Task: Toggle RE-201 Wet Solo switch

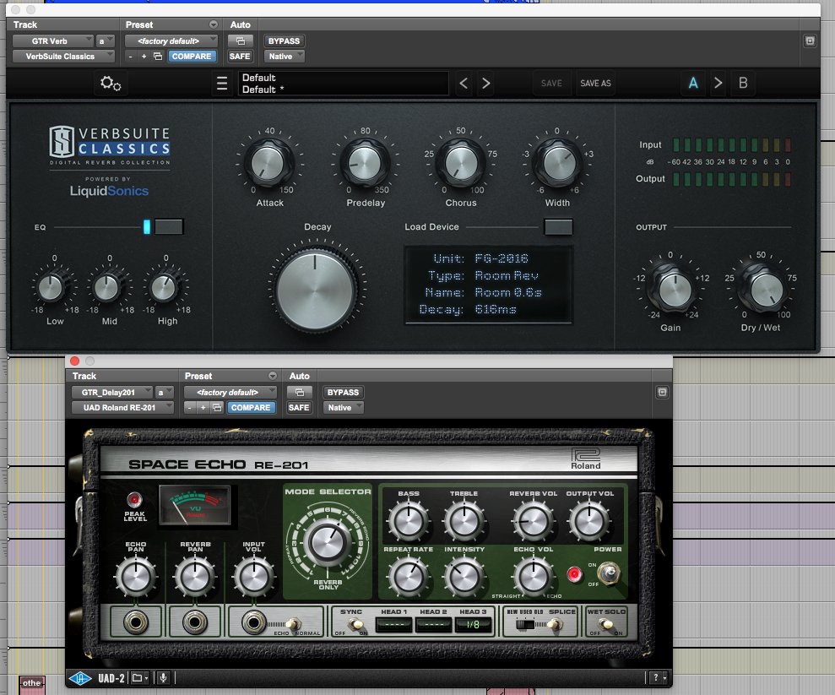Action: point(606,623)
